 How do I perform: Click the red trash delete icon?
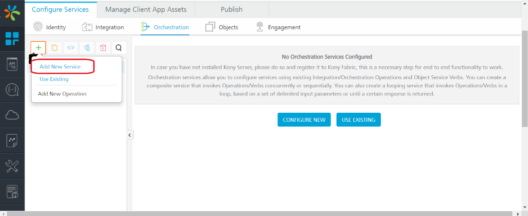(103, 48)
